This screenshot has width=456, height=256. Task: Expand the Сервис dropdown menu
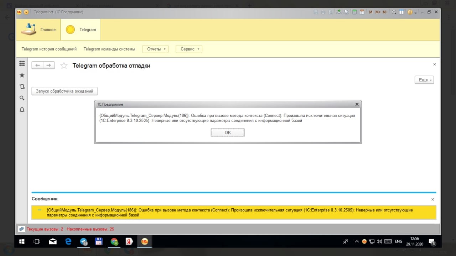(x=189, y=49)
